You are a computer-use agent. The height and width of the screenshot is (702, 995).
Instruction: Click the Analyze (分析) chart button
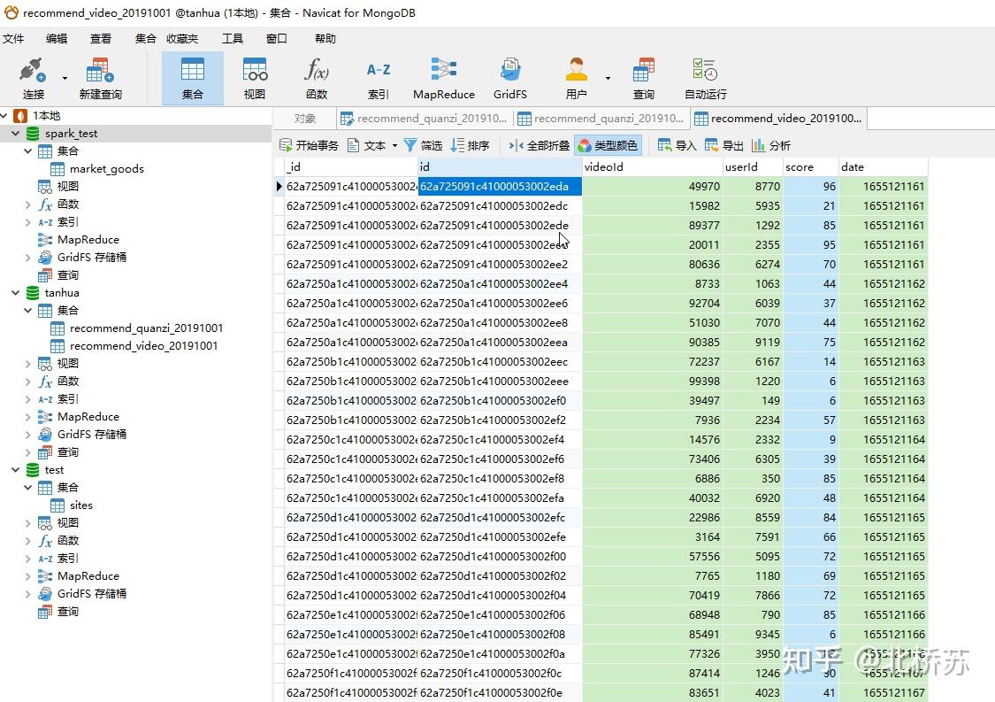771,145
